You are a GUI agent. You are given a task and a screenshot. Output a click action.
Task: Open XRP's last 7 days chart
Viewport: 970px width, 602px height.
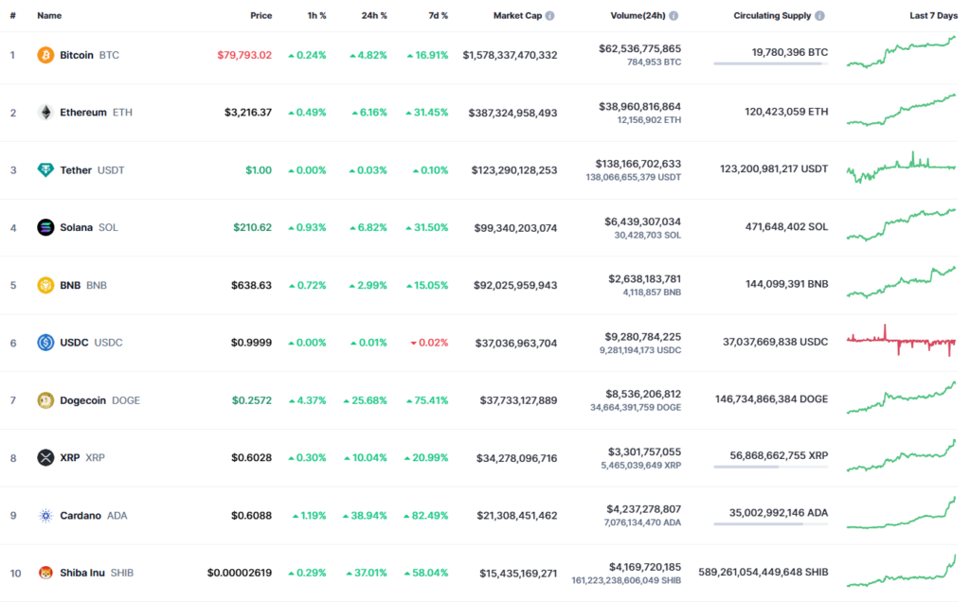[x=902, y=455]
